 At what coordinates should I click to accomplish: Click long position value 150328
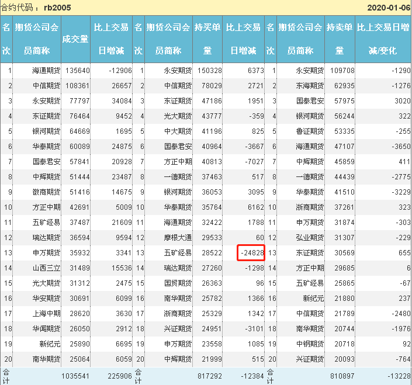[210, 71]
